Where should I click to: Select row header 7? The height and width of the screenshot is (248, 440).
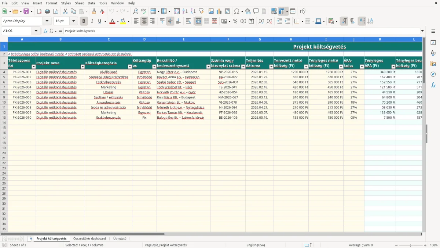coord(4,87)
